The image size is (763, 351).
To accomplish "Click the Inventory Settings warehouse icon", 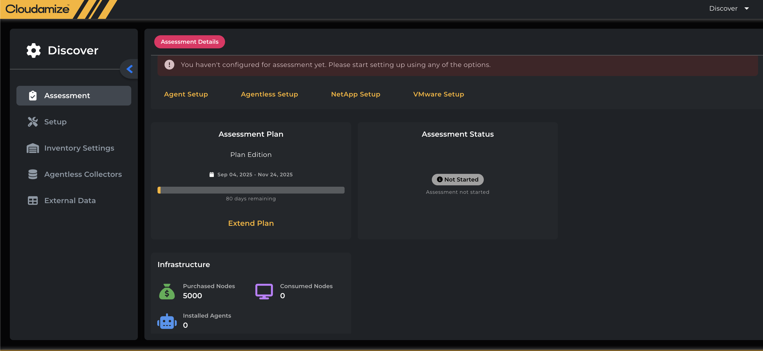I will pyautogui.click(x=33, y=148).
